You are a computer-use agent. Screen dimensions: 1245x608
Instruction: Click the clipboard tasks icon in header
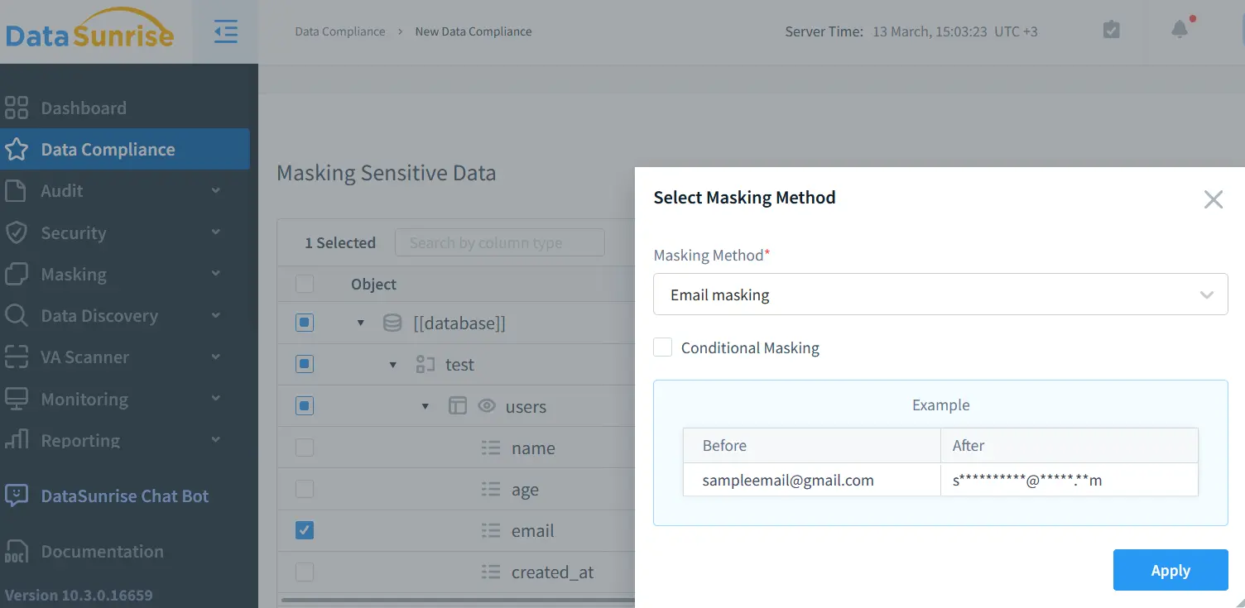(1112, 30)
